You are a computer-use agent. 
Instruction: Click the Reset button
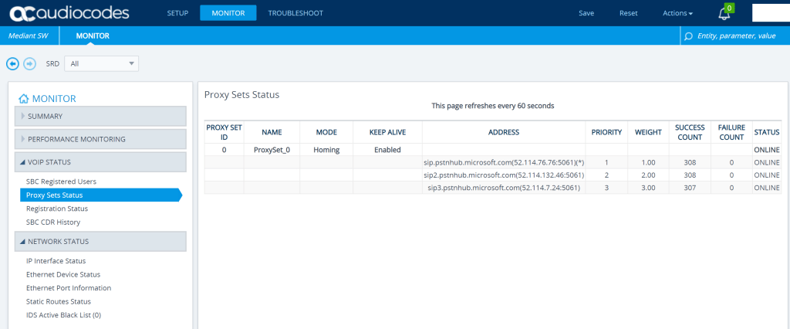(x=628, y=13)
